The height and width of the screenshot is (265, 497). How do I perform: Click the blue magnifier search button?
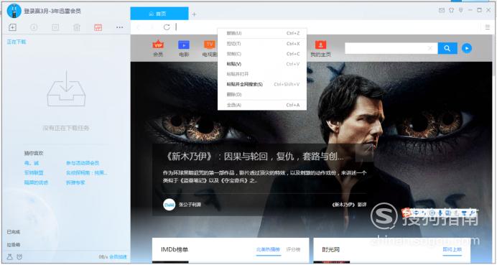447,48
